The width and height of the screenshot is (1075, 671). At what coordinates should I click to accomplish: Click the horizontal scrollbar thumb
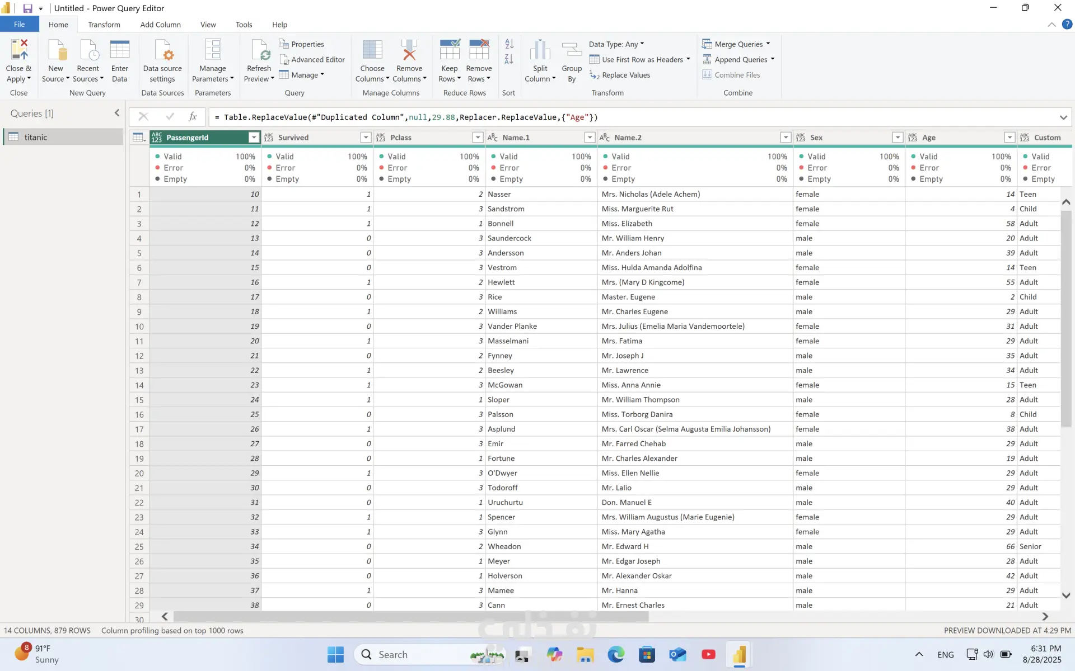pyautogui.click(x=410, y=616)
